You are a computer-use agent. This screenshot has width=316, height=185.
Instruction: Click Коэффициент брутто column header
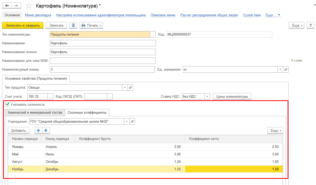pyautogui.click(x=130, y=139)
